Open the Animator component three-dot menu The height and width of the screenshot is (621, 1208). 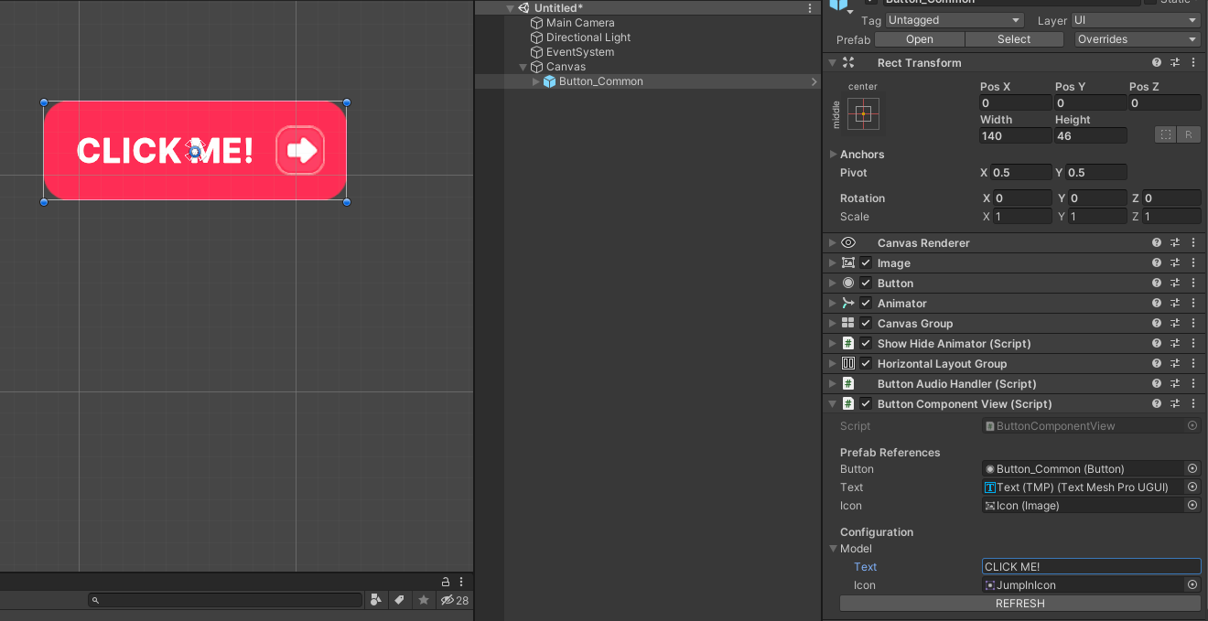(x=1193, y=304)
